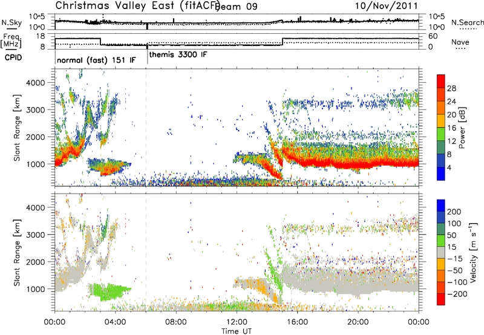Click the velocity panel 'Slant Range [km]' label
This screenshot has height=335, width=484.
(17, 252)
